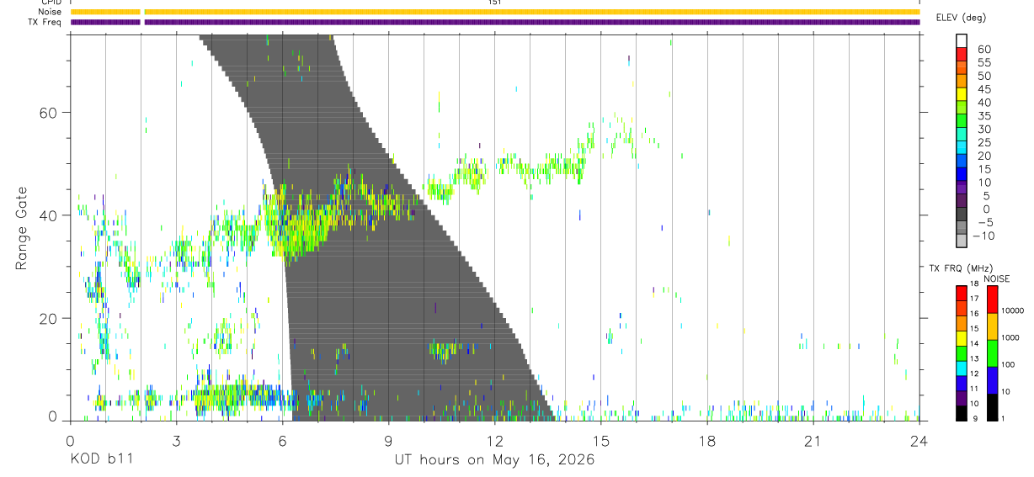
Task: Click the yellow segment of the ELEV color bar
Action: (962, 95)
